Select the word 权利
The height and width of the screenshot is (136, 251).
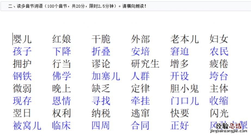62,113
